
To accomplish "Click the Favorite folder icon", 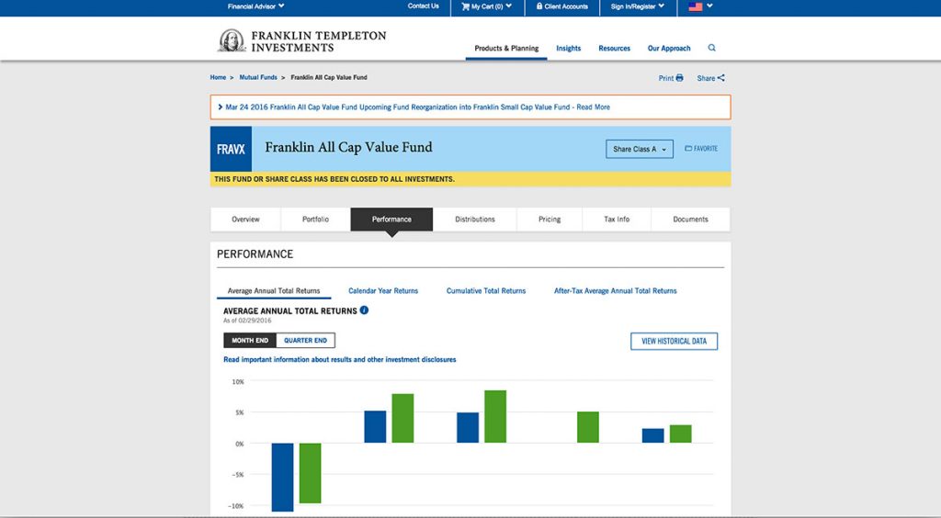I will click(x=688, y=148).
